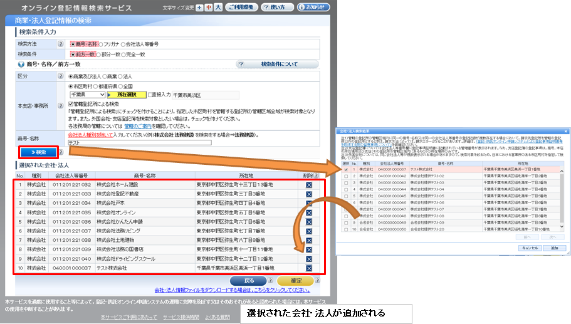Select 前方一致 match condition

pos(73,55)
